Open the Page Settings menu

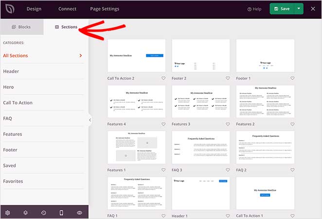pyautogui.click(x=105, y=9)
